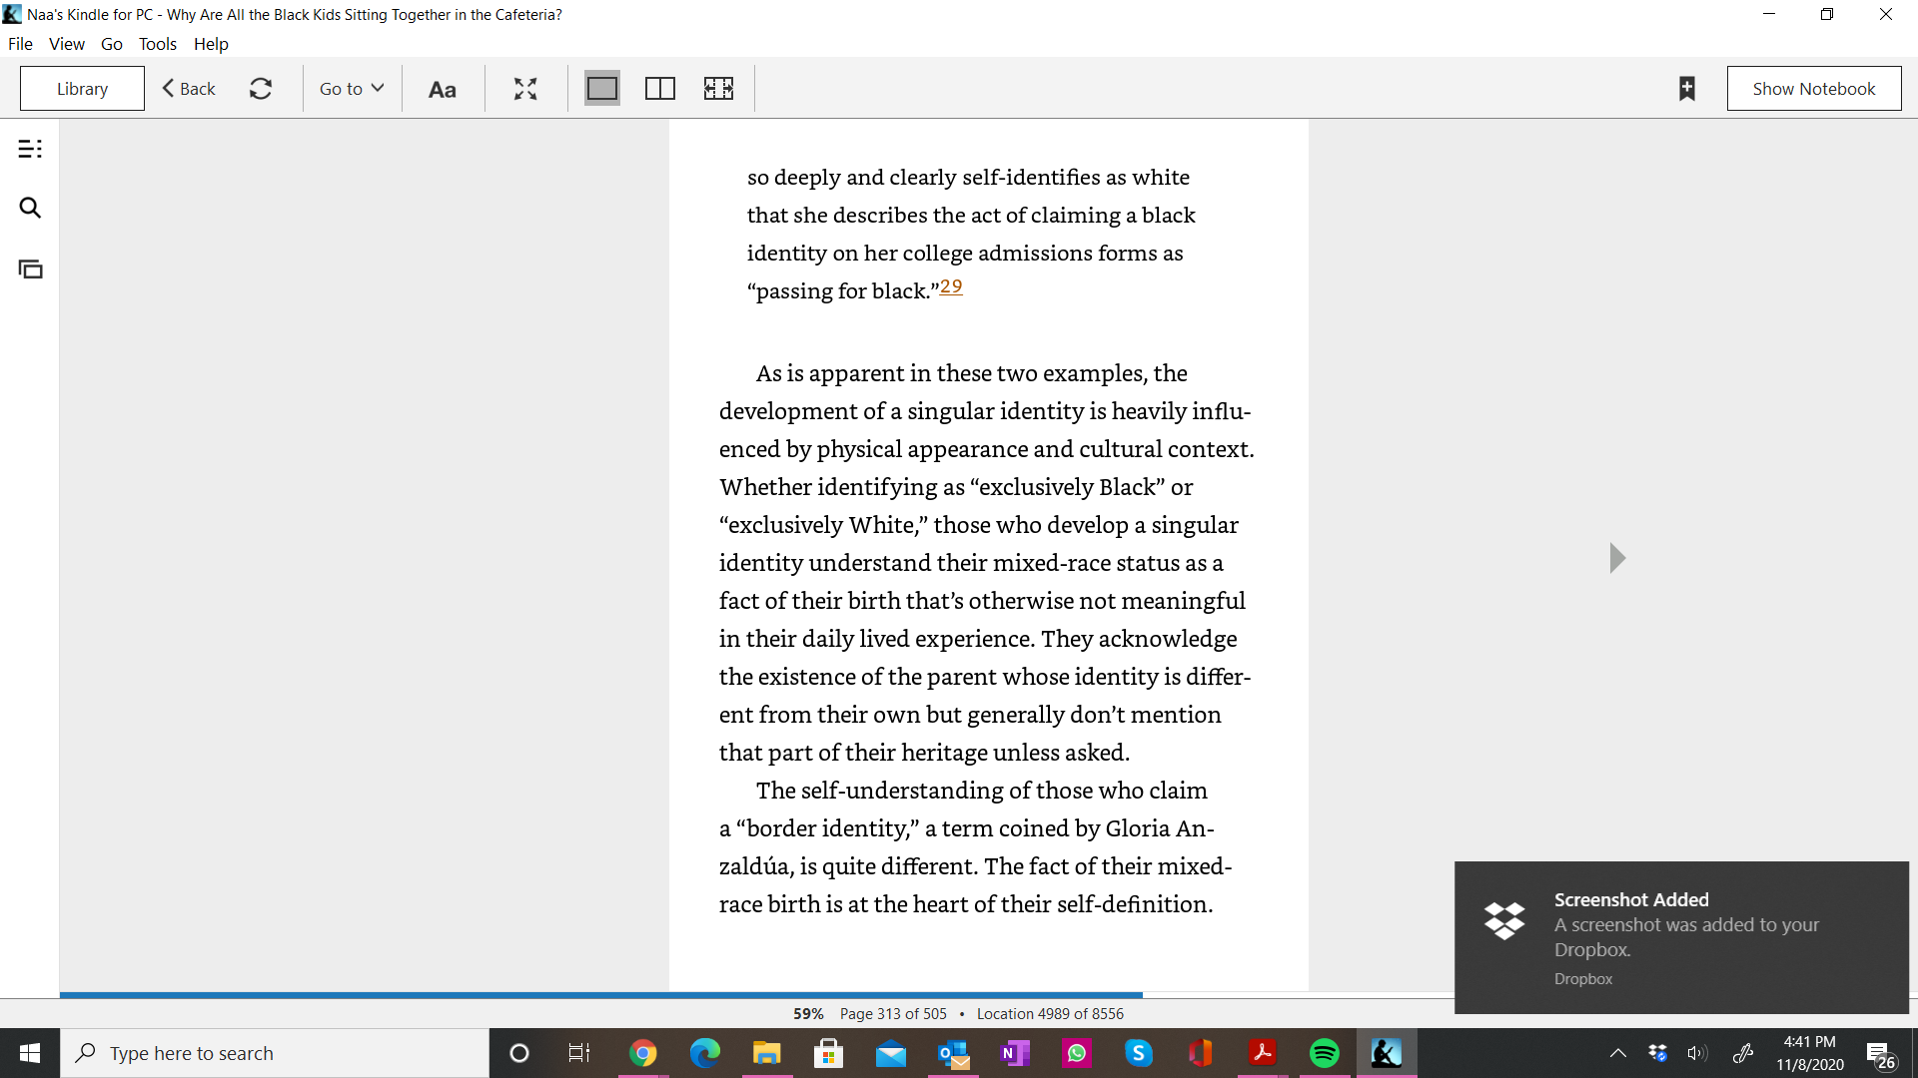Open Microsoft Office from the taskbar

[1201, 1053]
